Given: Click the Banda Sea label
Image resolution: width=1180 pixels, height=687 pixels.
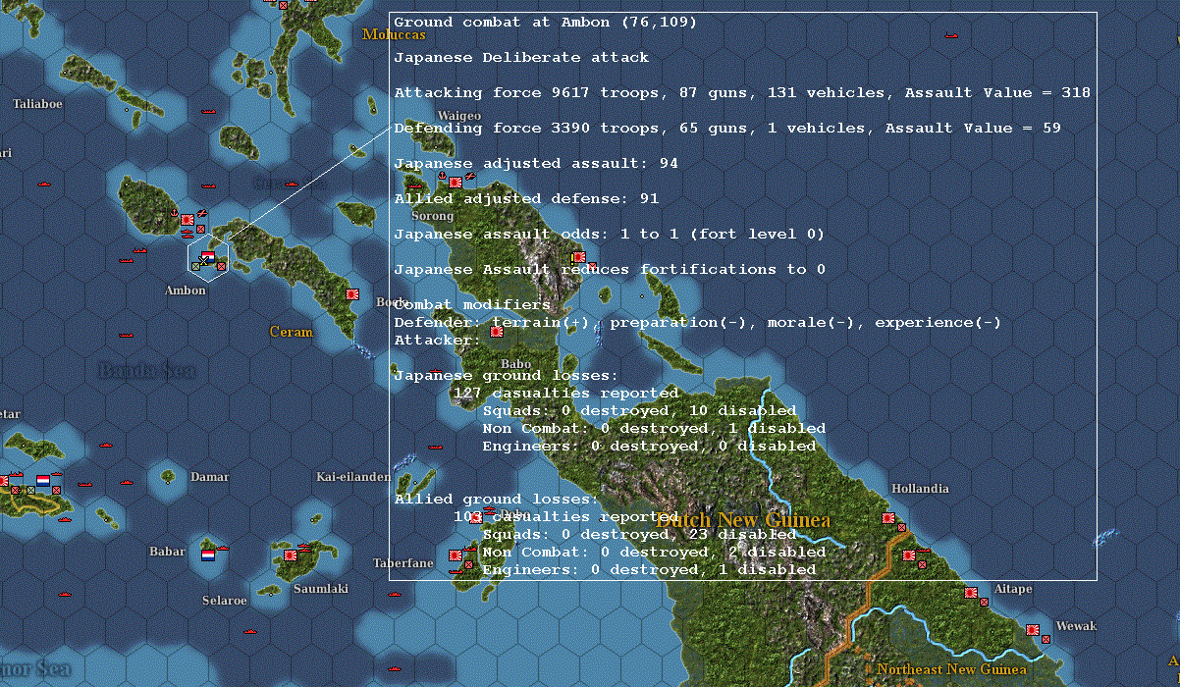Looking at the screenshot, I should (x=146, y=370).
